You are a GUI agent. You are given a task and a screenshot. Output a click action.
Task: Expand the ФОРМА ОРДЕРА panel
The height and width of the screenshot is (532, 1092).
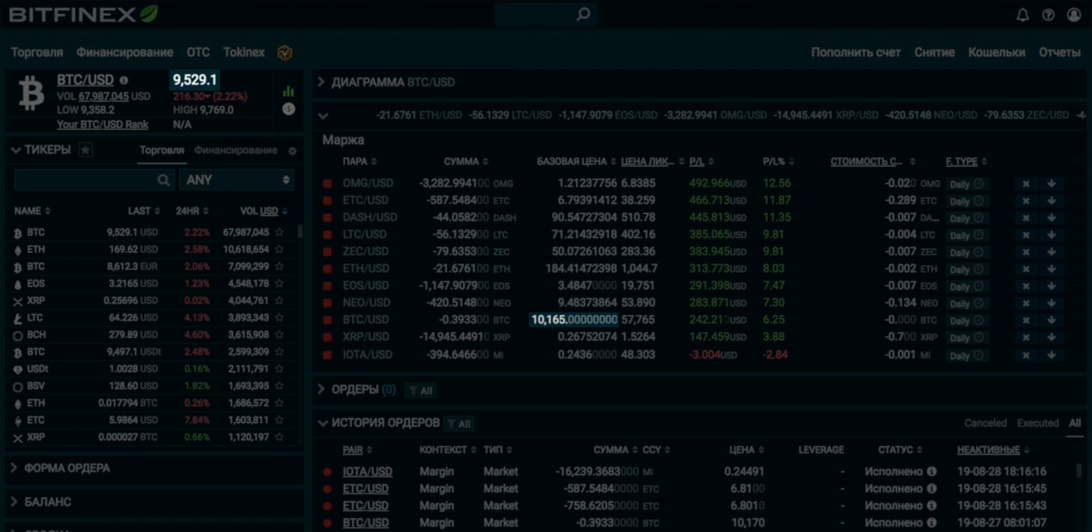(14, 468)
